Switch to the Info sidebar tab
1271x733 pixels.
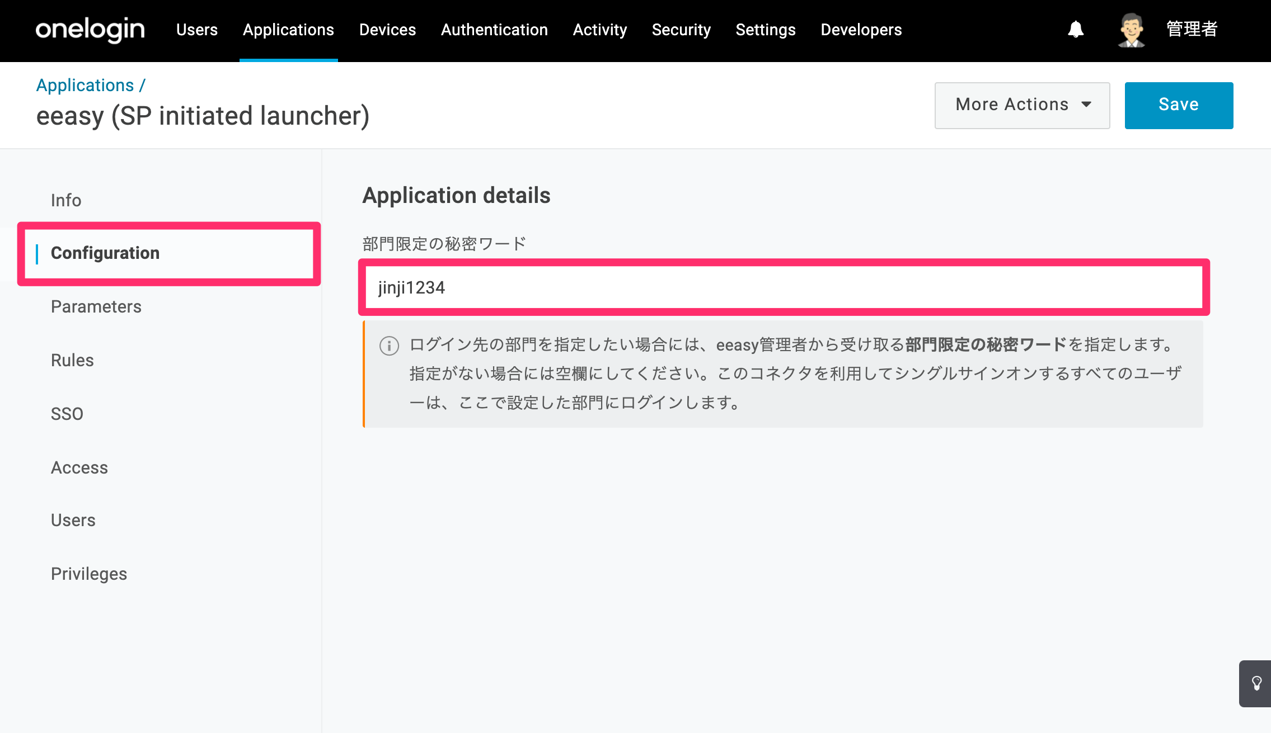[66, 200]
